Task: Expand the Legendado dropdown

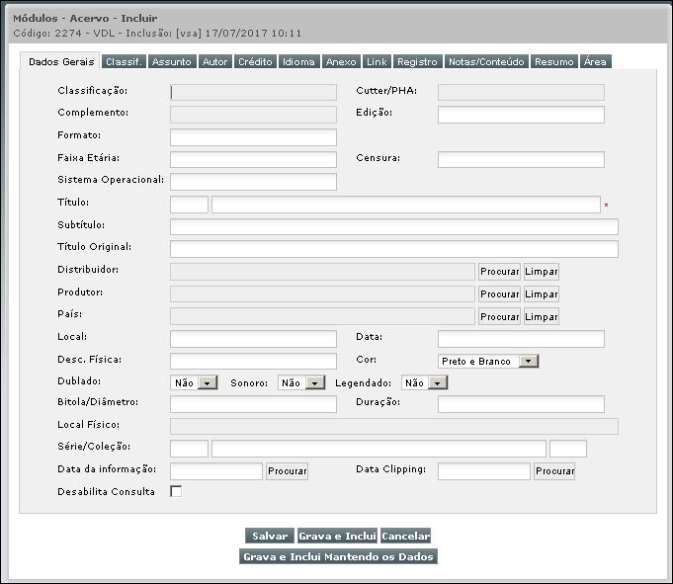Action: (x=425, y=382)
